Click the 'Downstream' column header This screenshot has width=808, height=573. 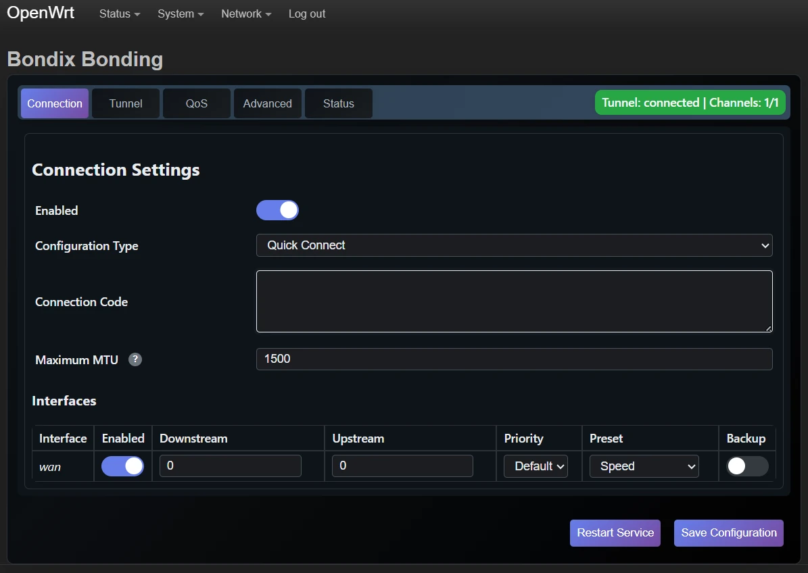click(x=193, y=438)
